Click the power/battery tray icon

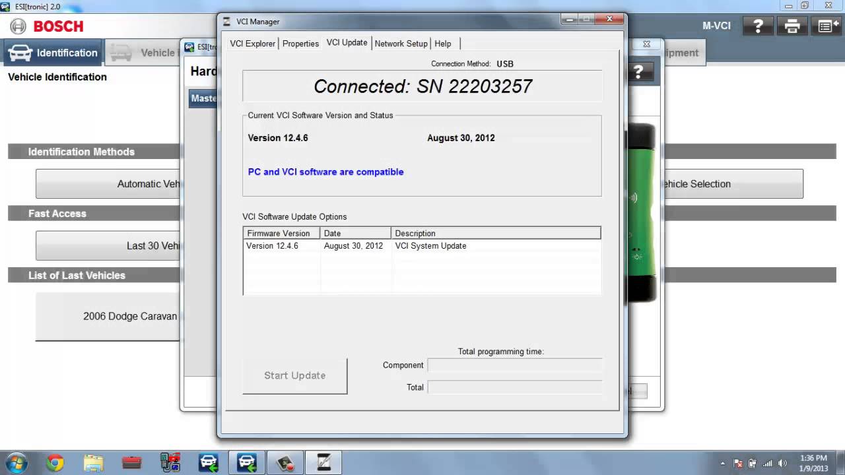coord(753,464)
